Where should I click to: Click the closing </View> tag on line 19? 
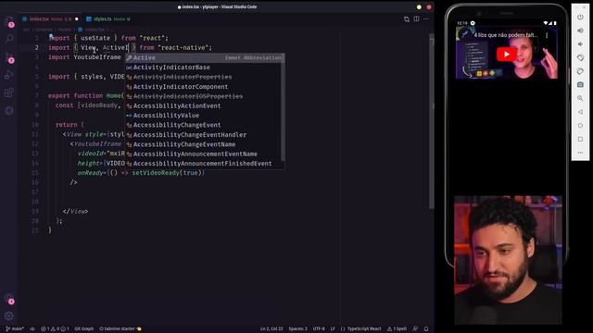pyautogui.click(x=75, y=212)
